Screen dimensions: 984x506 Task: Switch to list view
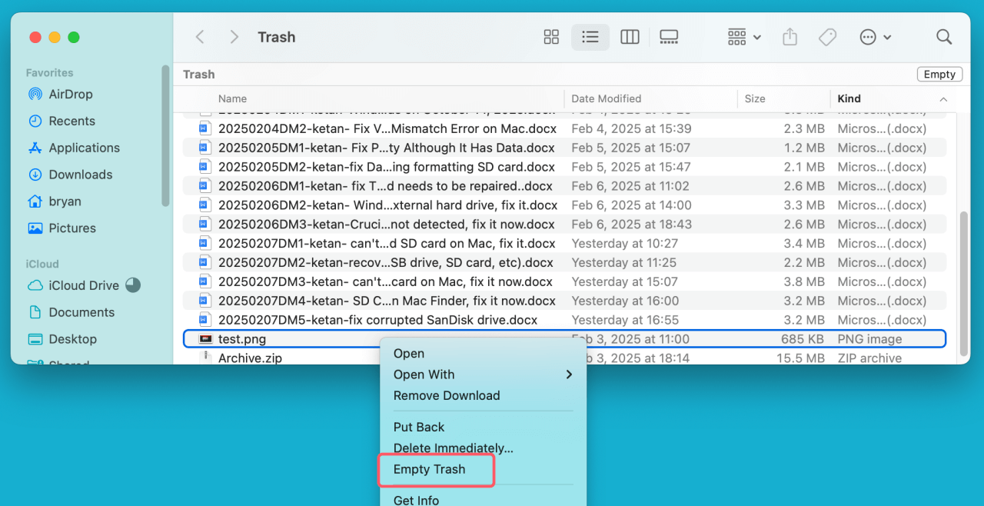click(x=590, y=36)
